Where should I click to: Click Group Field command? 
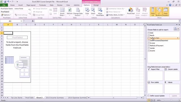[38, 15]
